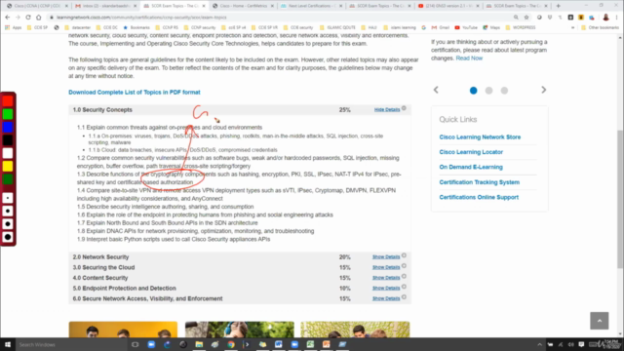This screenshot has height=351, width=624.
Task: Show Details for 3.0 Securing the Cloud
Action: pyautogui.click(x=386, y=267)
